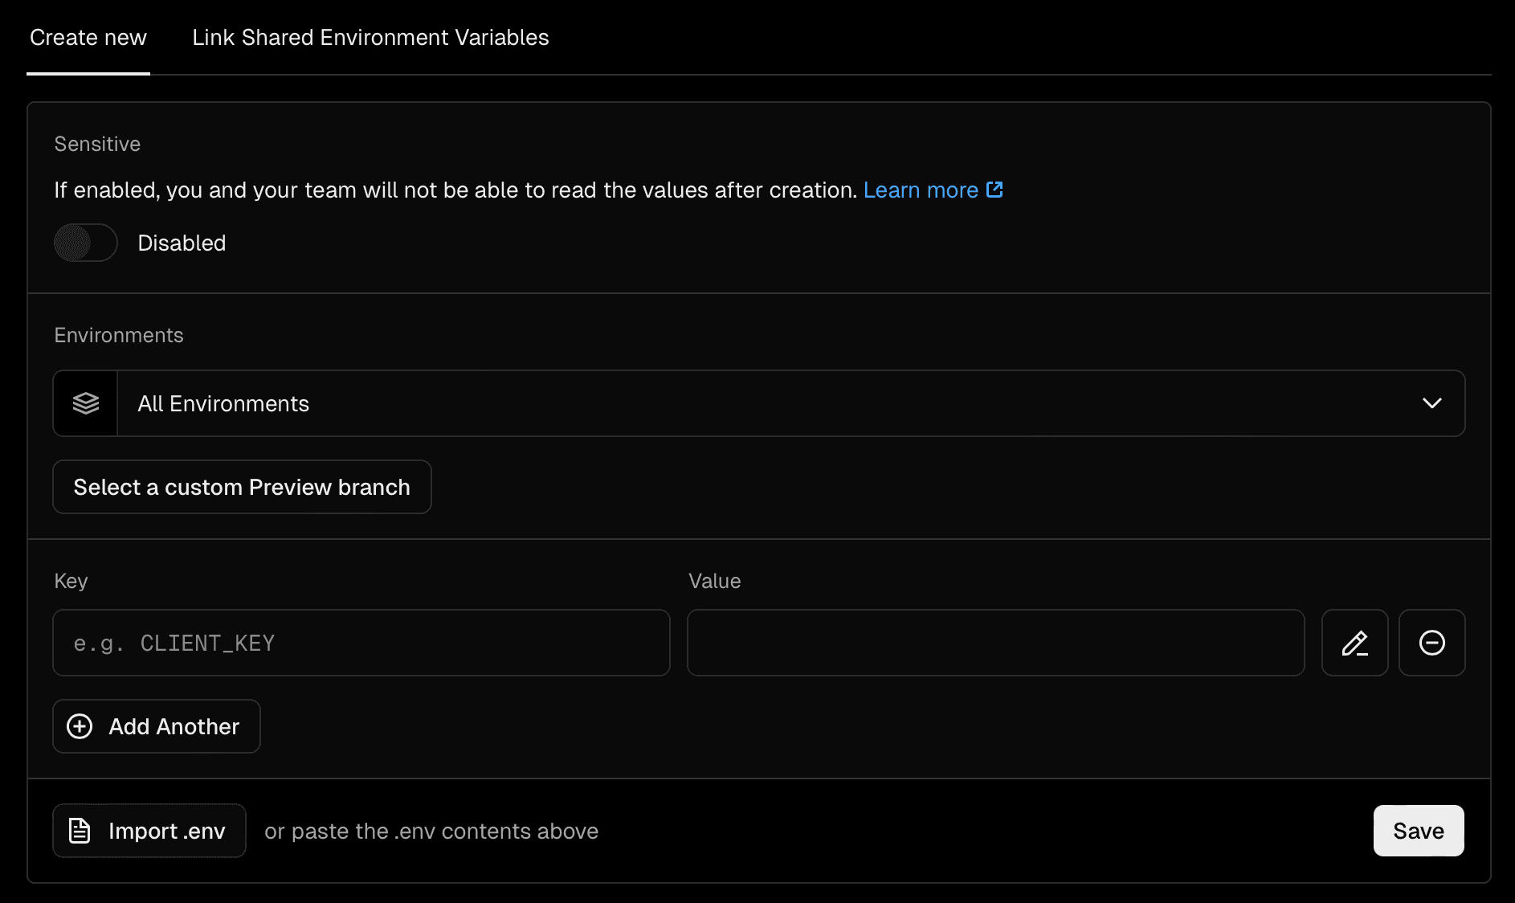Click the Add Another button

click(x=156, y=726)
